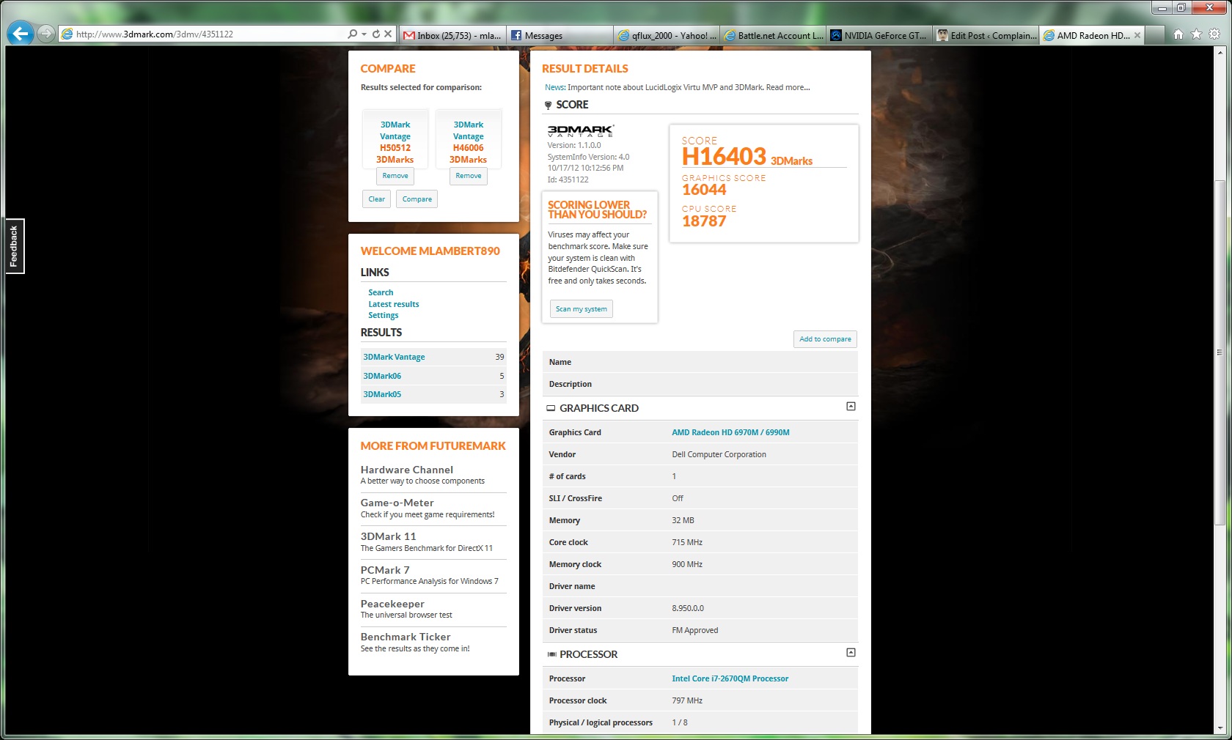
Task: Open the Feedback side tab
Action: 14,246
